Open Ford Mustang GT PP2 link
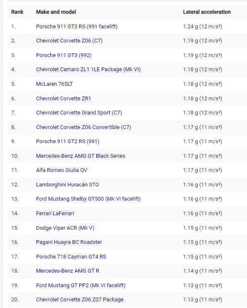Image resolution: width=247 pixels, height=308 pixels. pos(81,286)
